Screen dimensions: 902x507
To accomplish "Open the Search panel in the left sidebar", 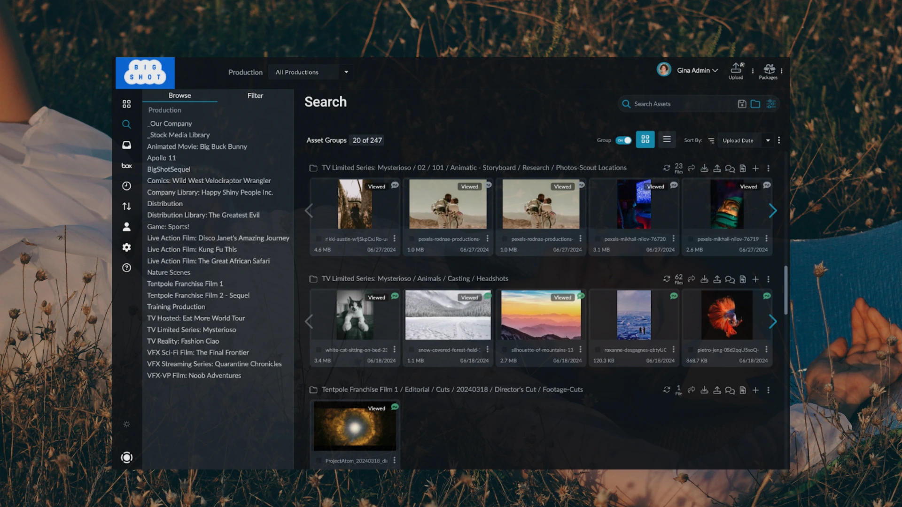I will (126, 124).
